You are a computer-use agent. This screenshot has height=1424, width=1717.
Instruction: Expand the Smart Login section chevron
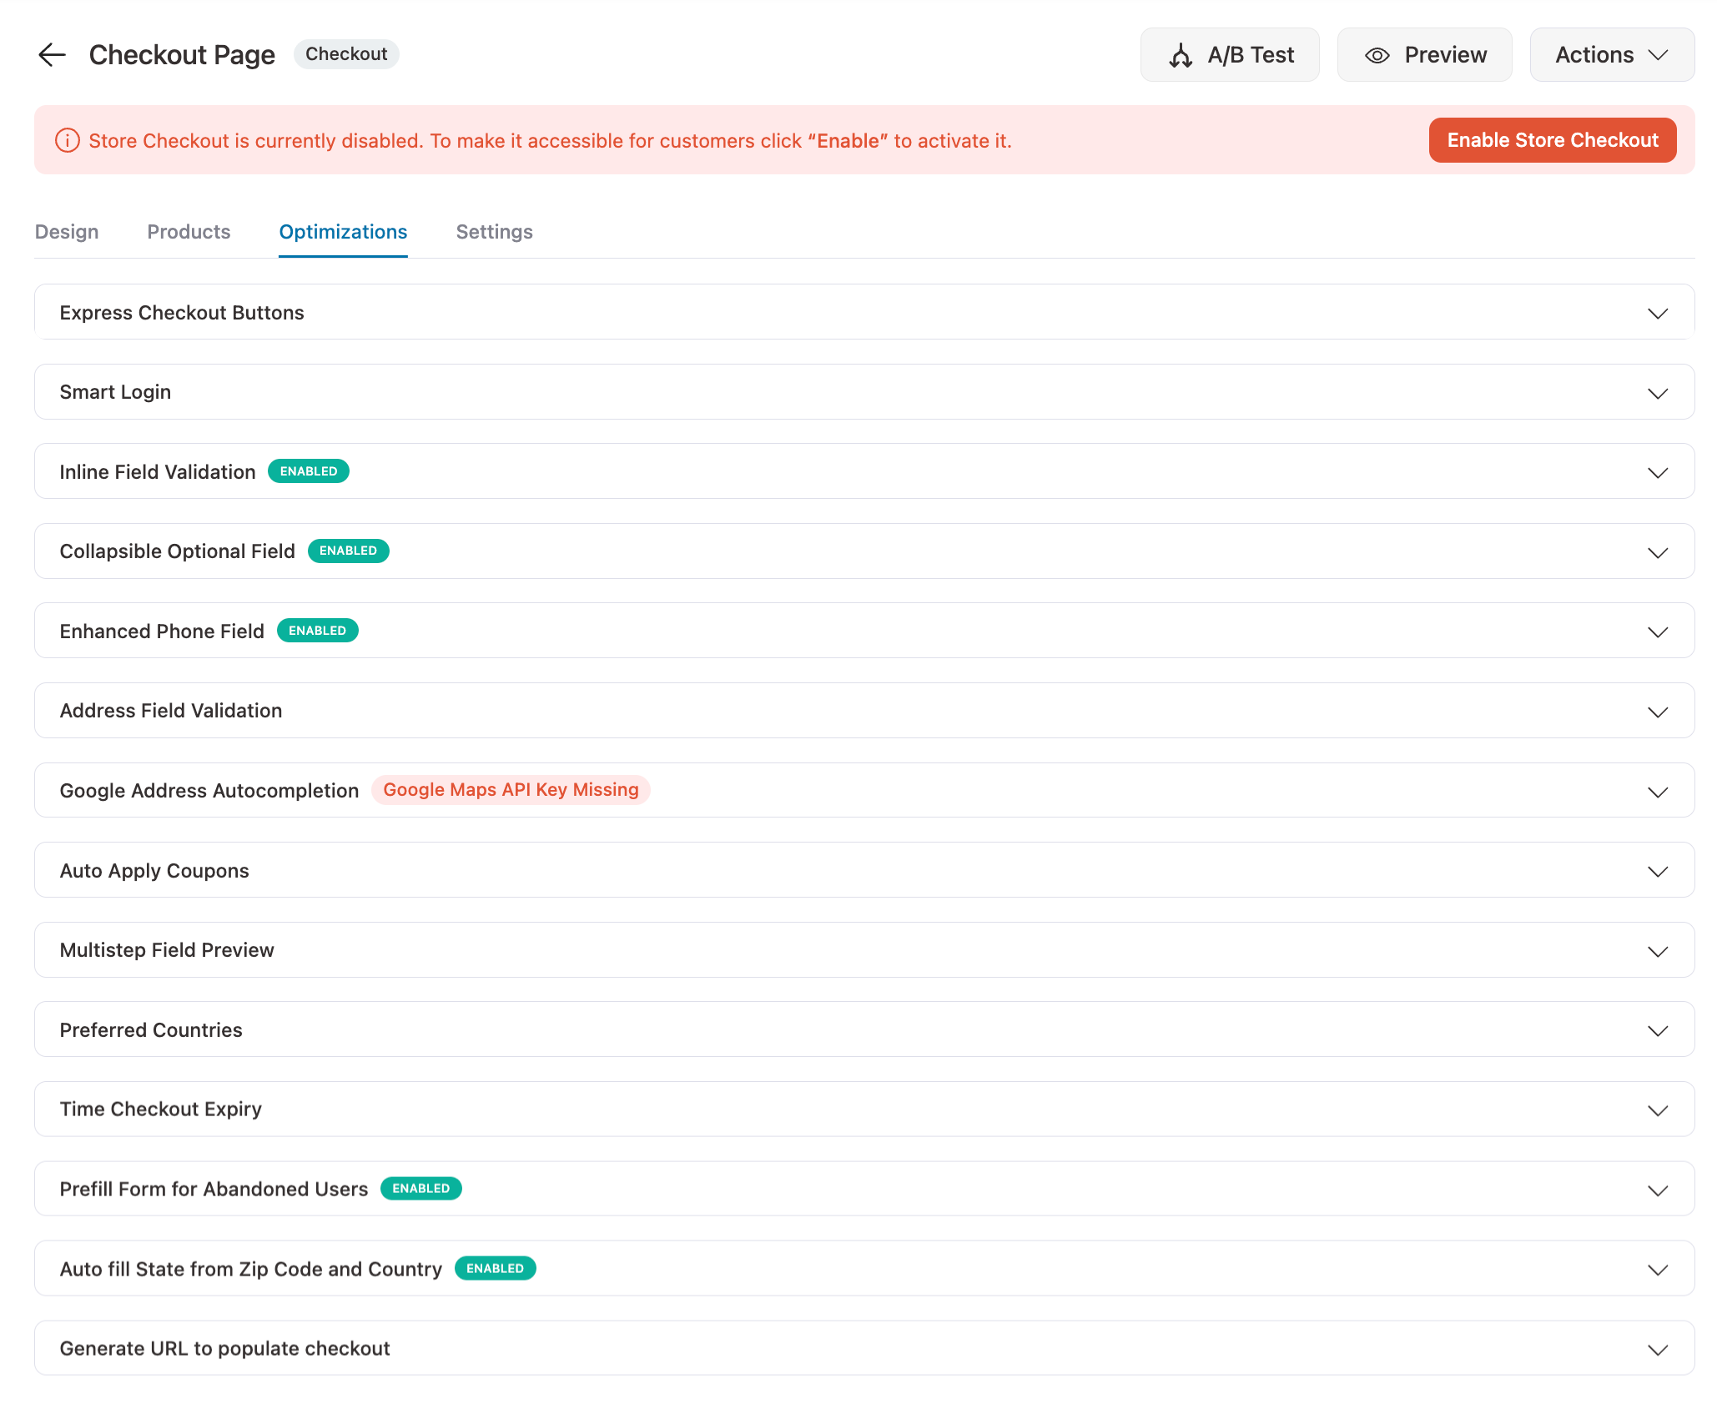(1657, 393)
